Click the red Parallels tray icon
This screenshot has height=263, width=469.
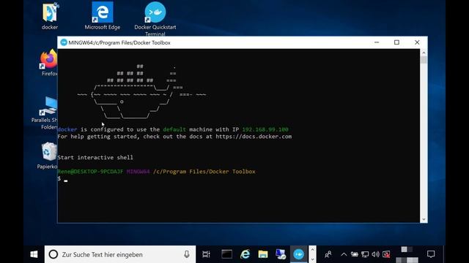coord(386,254)
